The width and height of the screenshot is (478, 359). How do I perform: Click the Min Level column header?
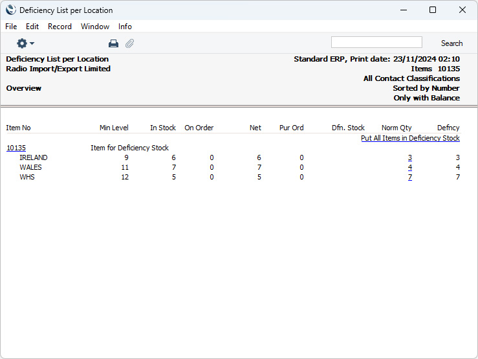coord(114,128)
